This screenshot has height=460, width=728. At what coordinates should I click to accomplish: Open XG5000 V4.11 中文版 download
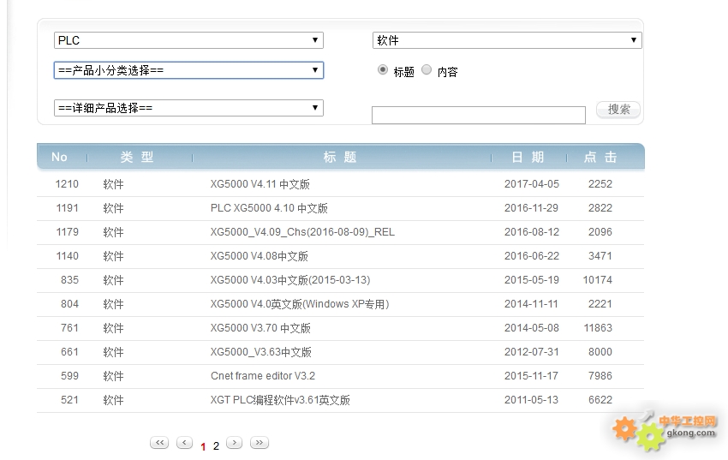coord(260,184)
